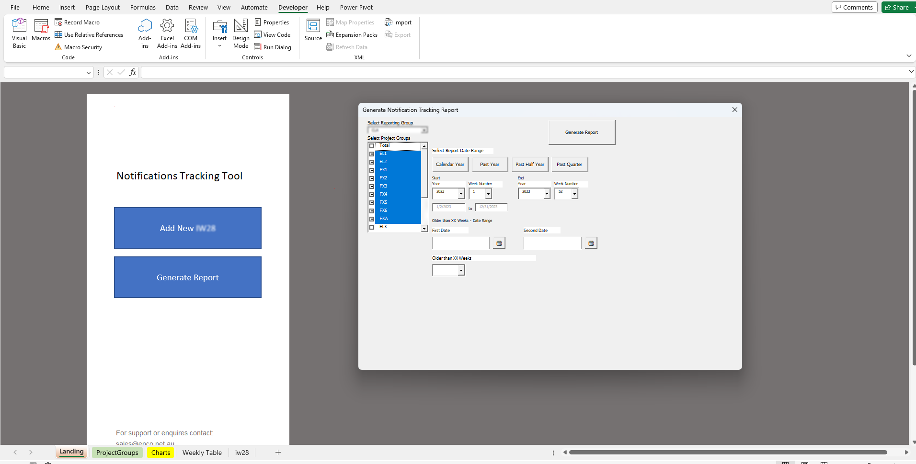This screenshot has width=916, height=464.
Task: Click the Calendar Year range button
Action: tap(450, 165)
